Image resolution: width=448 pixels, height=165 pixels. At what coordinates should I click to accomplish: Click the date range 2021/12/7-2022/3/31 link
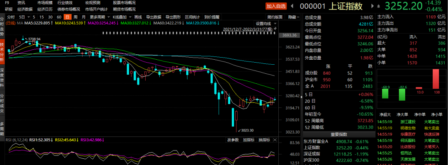(x=248, y=29)
